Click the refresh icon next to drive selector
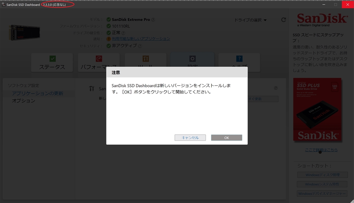The image size is (354, 203). 283,20
